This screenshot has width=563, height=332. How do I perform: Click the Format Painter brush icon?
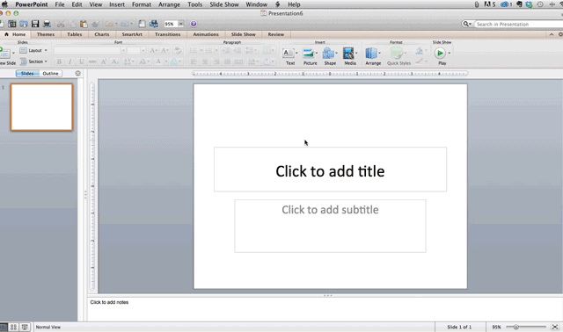point(96,24)
